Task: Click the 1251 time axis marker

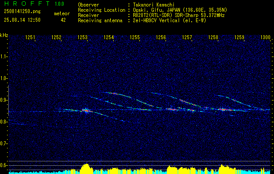Action: (x=30, y=37)
